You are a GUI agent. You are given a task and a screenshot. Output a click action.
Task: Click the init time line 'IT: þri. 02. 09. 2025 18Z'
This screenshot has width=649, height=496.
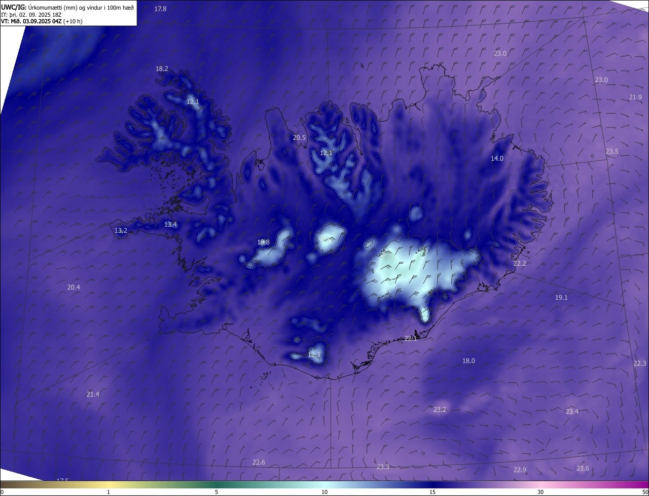tap(31, 15)
